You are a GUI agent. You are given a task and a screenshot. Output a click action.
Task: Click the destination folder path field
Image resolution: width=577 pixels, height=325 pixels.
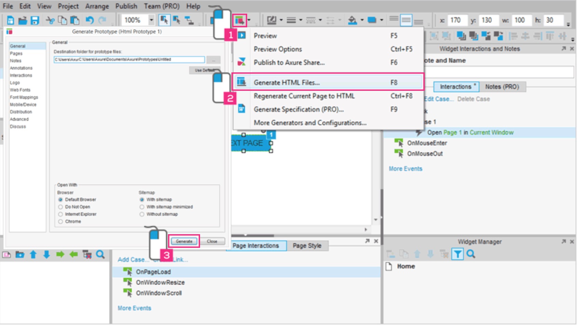129,59
